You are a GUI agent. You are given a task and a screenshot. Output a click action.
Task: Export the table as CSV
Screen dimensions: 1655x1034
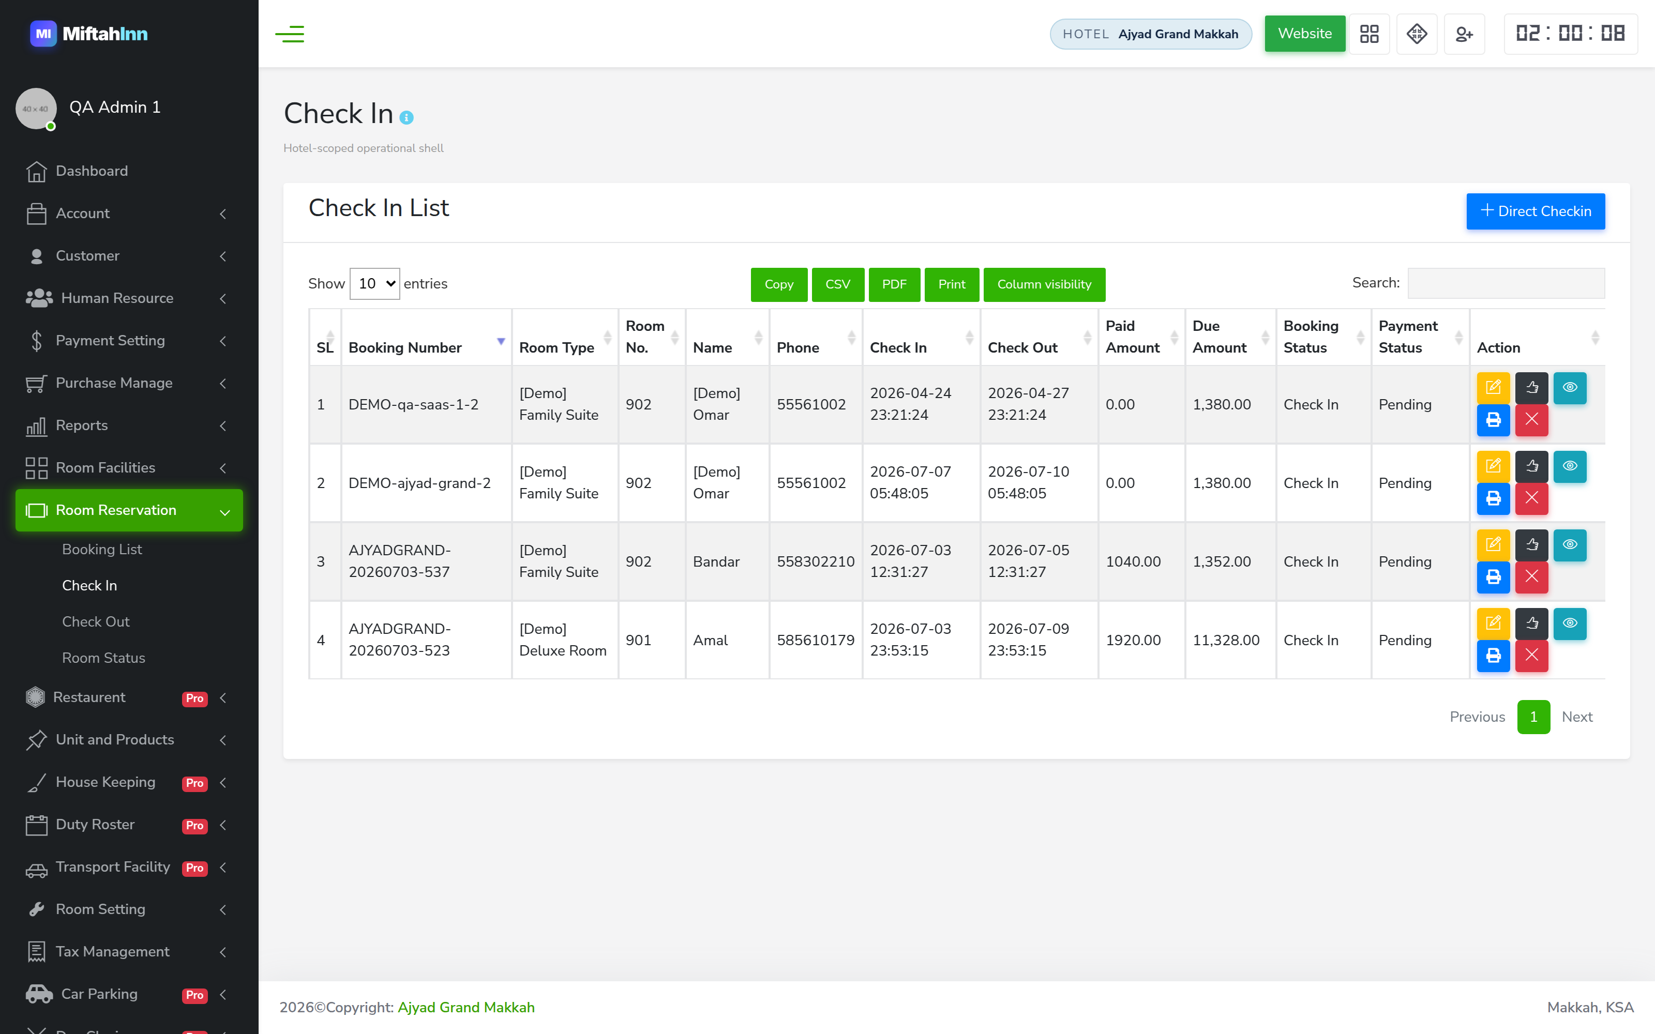(x=838, y=284)
